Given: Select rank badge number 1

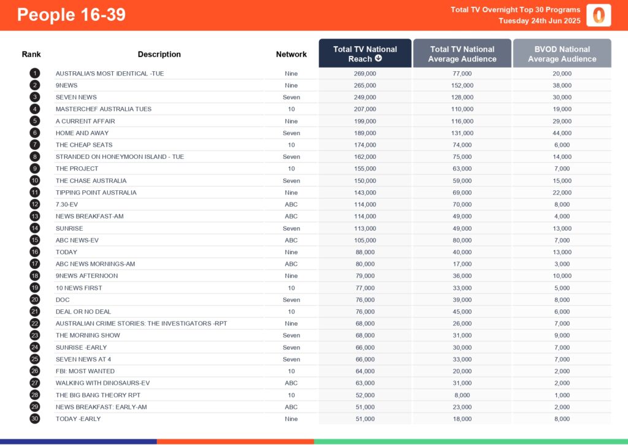Looking at the screenshot, I should pyautogui.click(x=35, y=73).
